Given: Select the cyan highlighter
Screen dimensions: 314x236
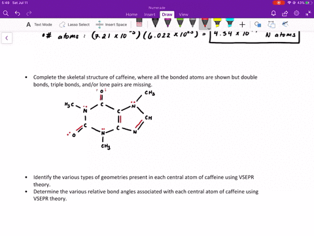Looking at the screenshot, I should [x=230, y=23].
